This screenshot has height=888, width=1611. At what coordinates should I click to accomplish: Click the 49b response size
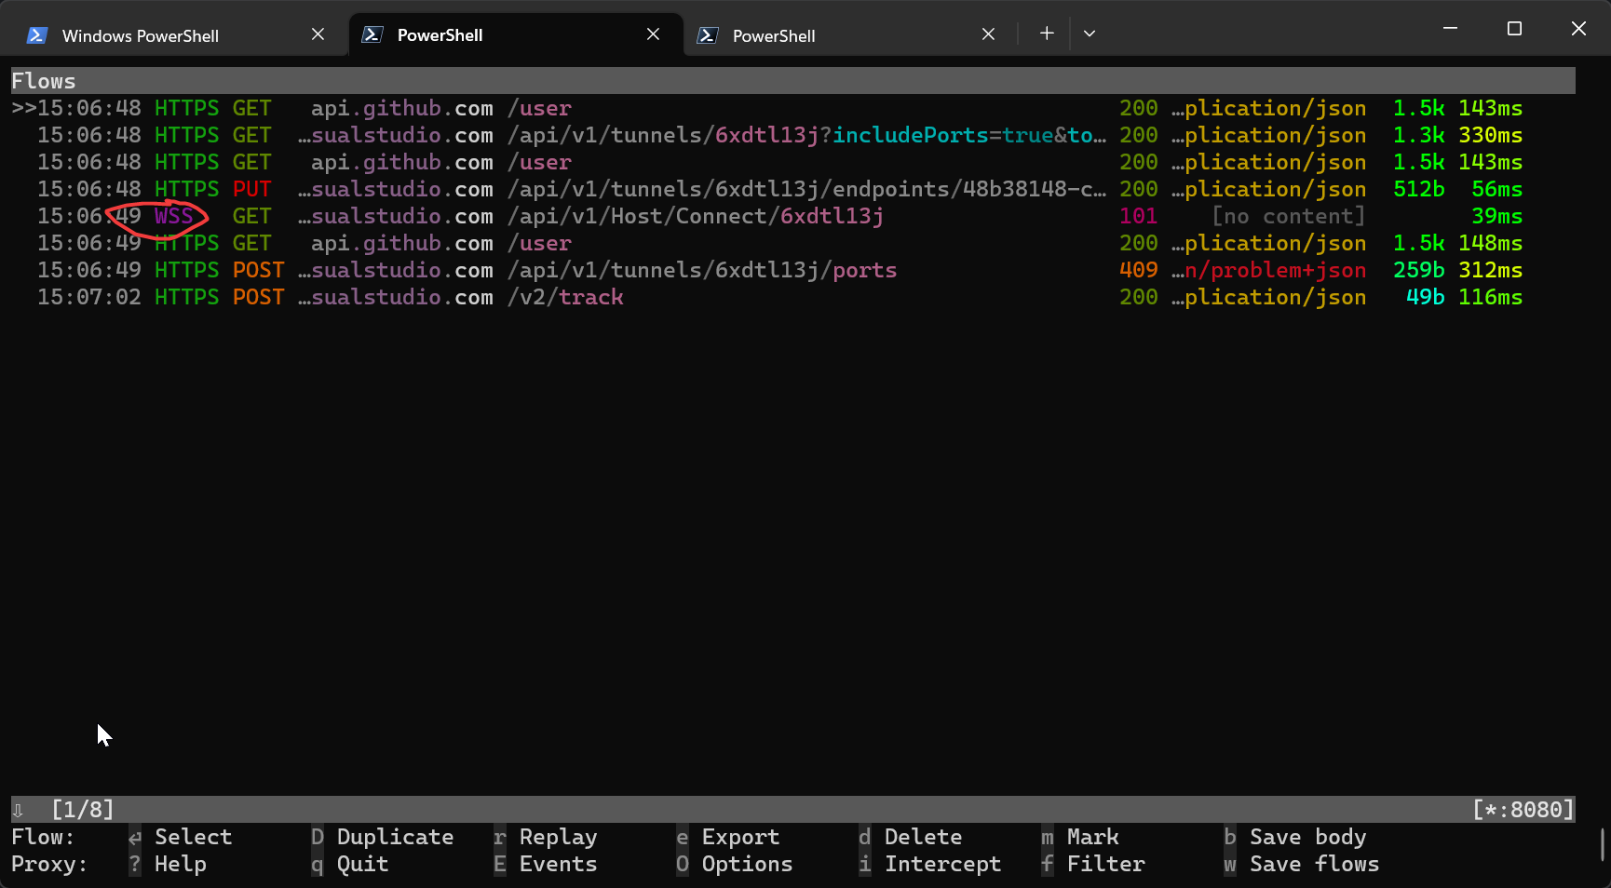tap(1425, 297)
